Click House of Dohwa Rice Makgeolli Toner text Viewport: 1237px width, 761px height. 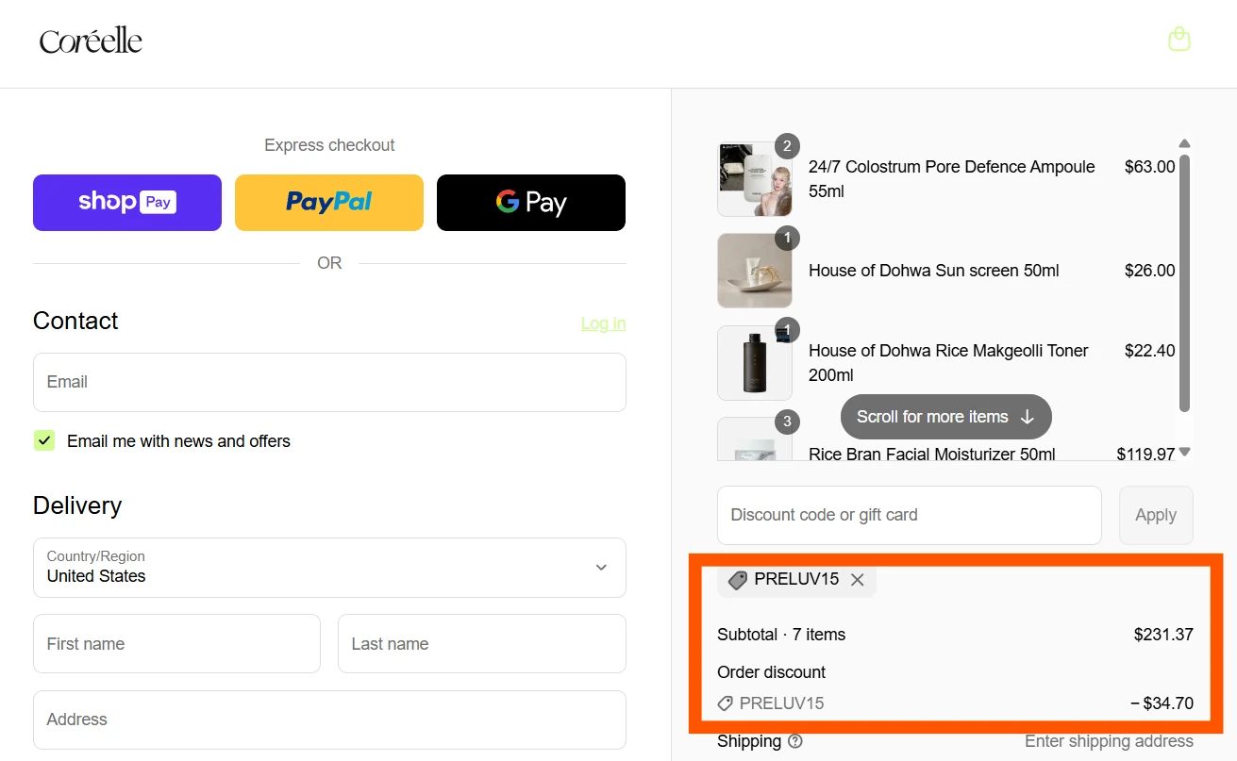(x=948, y=363)
